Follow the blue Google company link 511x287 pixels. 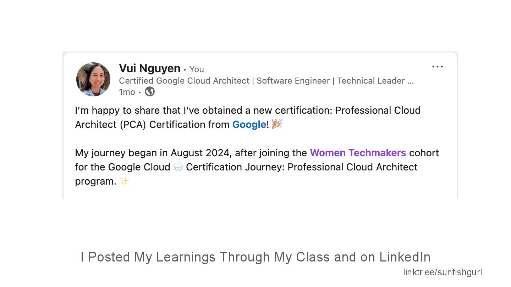(249, 124)
